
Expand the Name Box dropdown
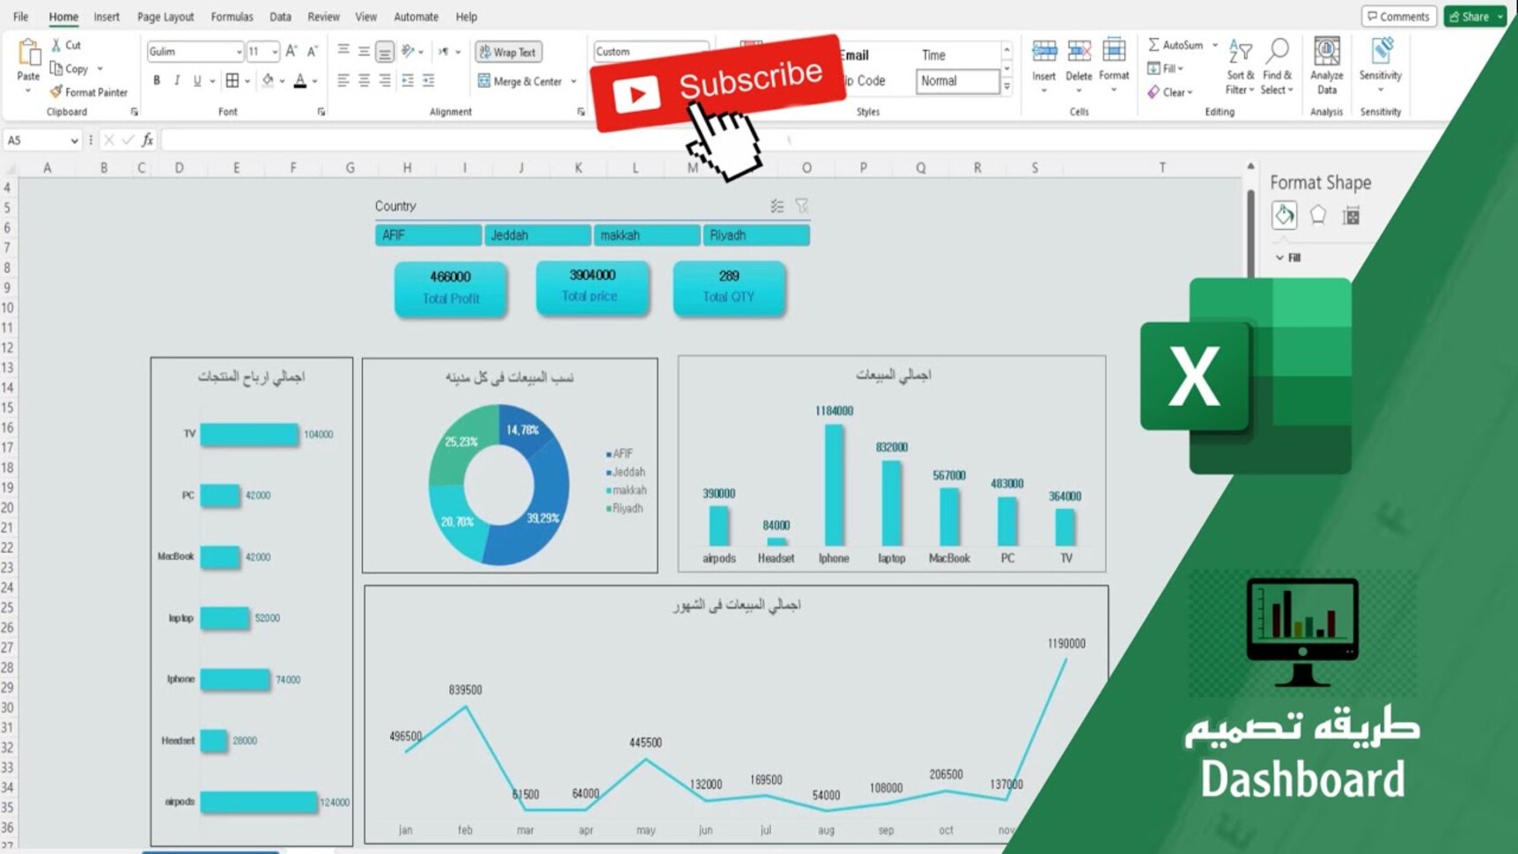click(74, 141)
